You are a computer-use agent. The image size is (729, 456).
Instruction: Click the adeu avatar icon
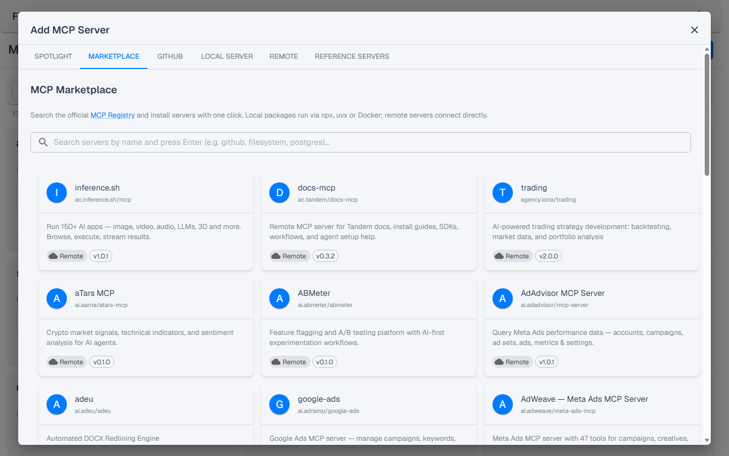click(57, 404)
